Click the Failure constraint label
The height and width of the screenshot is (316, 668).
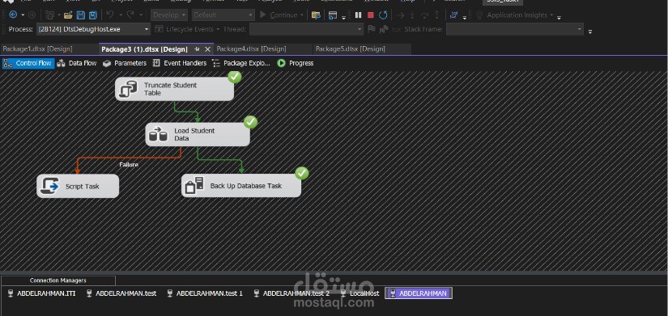[129, 165]
